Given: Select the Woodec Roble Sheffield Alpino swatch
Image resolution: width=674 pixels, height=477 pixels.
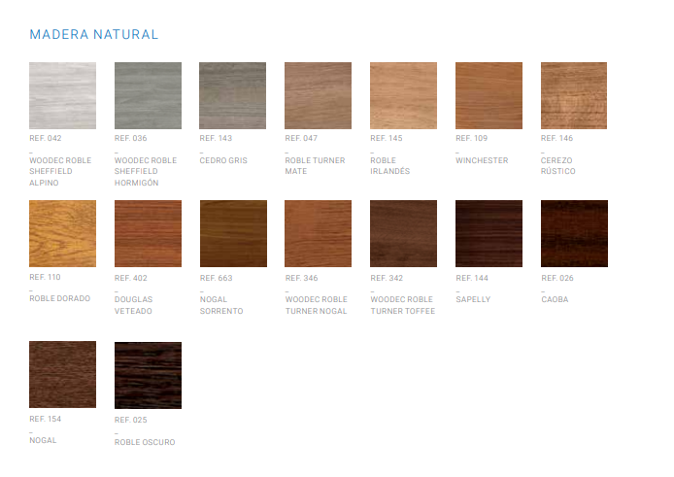Looking at the screenshot, I should [63, 96].
